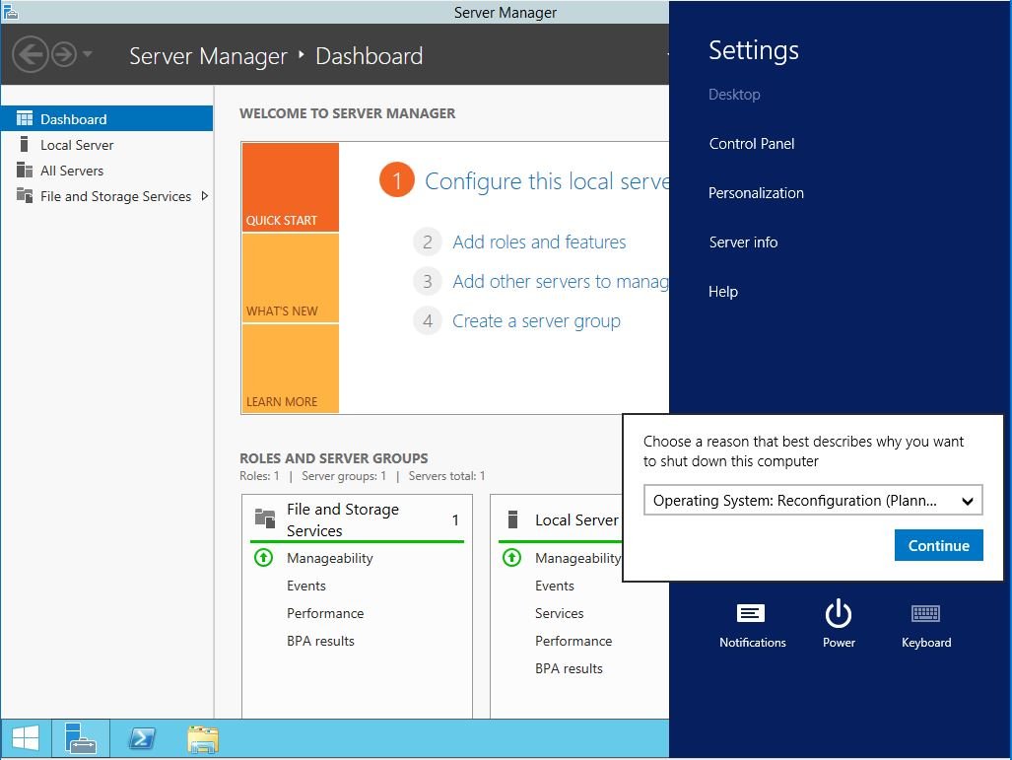Click the back arrow navigation button

(31, 54)
